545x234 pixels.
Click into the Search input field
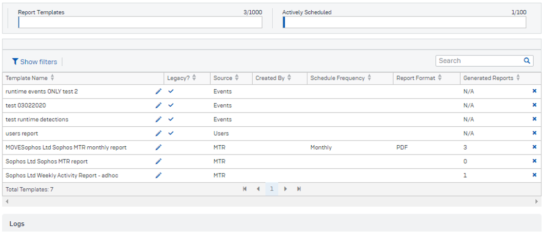tap(478, 61)
